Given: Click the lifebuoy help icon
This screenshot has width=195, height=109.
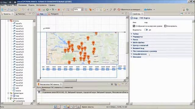Looking at the screenshot, I should 119,9.
